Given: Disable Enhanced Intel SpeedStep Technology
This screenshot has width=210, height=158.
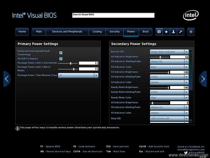Looking at the screenshot, I should pos(61,53).
